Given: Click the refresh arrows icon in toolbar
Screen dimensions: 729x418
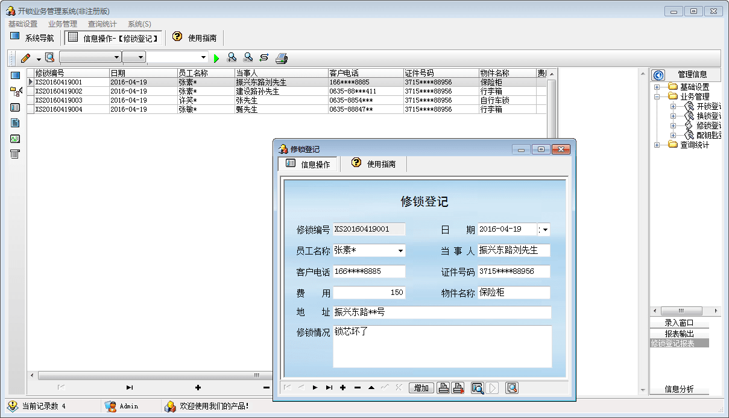Looking at the screenshot, I should coord(264,58).
